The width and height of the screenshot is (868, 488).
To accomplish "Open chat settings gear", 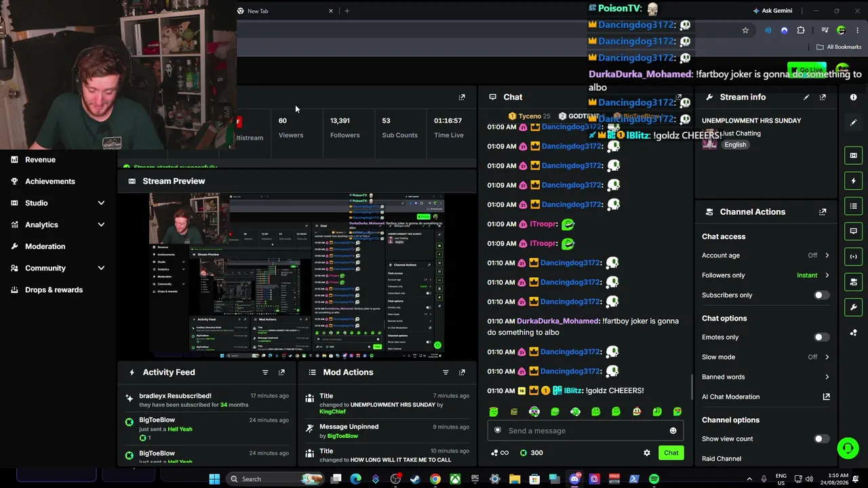I will 647,453.
